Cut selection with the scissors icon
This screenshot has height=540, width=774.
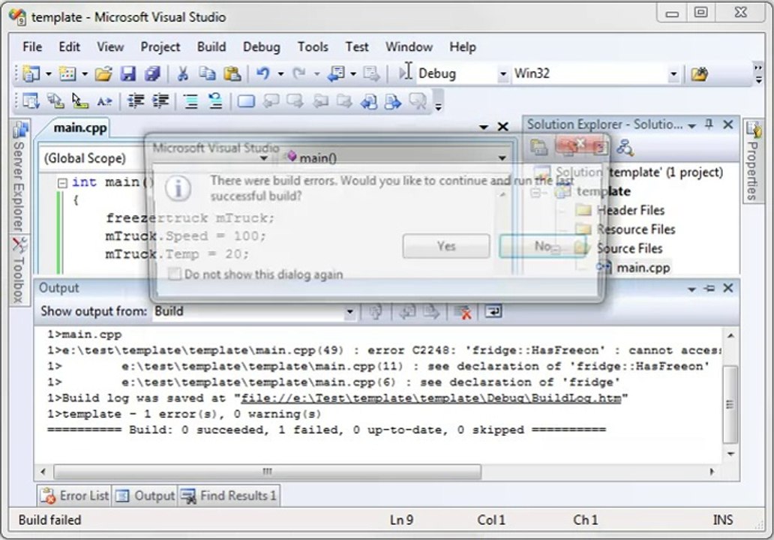(x=183, y=74)
